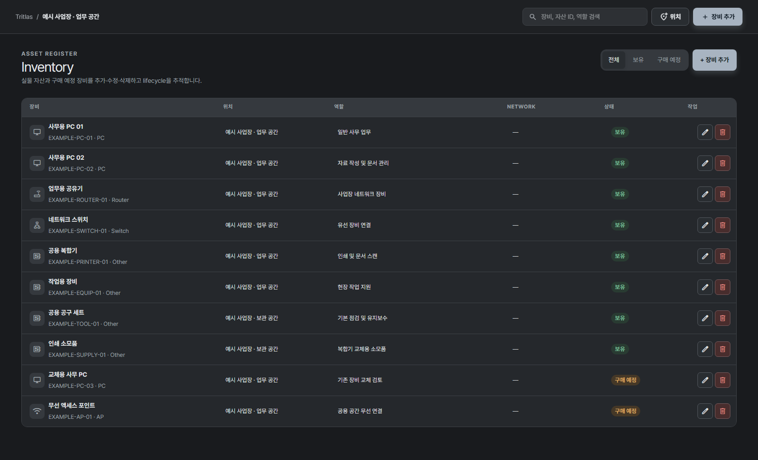The height and width of the screenshot is (460, 758).
Task: Switch to the 구매 예정 filter tab
Action: click(x=669, y=60)
